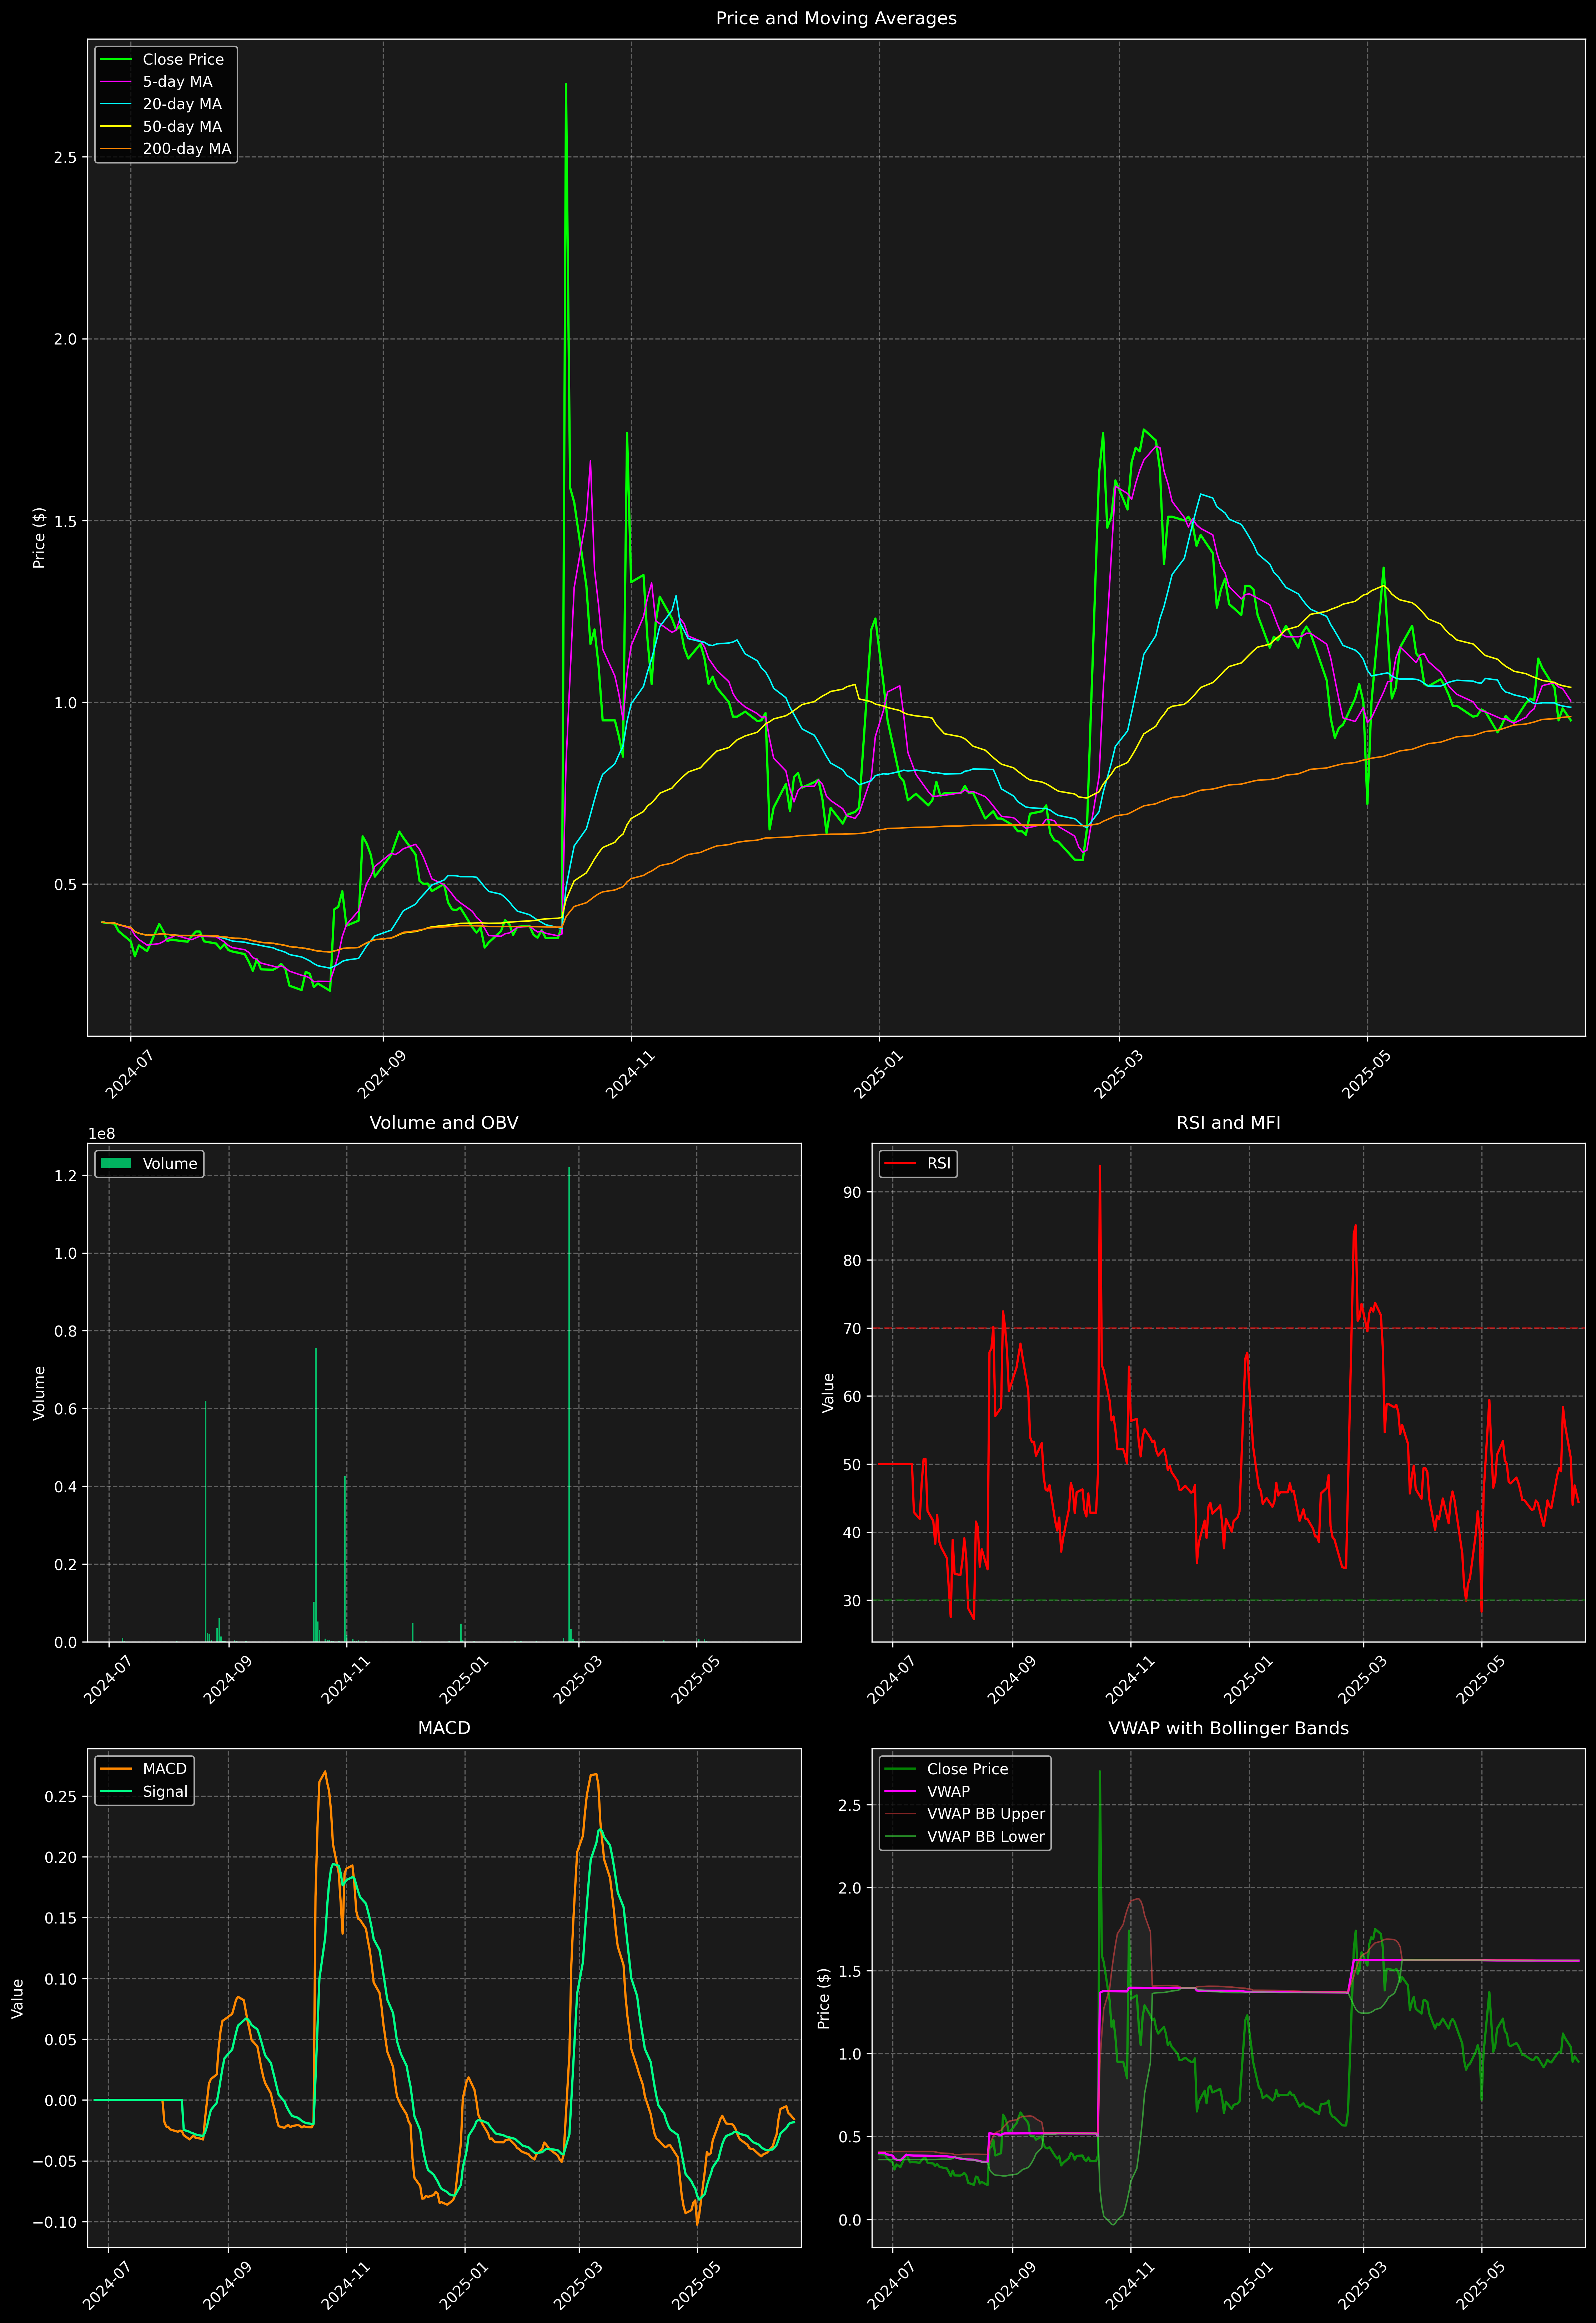Click the 'RSI and MFI' chart title

point(1228,1122)
